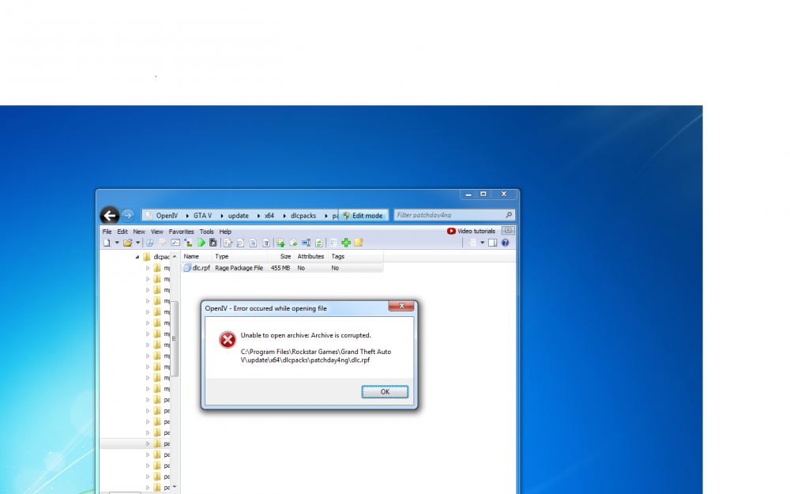Click the small window icon beside Video tutorials
The width and height of the screenshot is (790, 494).
(x=508, y=230)
